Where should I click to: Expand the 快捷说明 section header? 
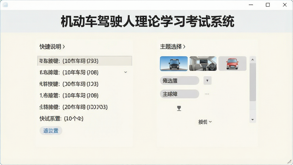52,47
